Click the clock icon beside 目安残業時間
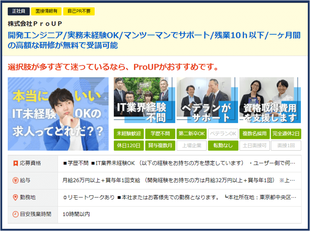This screenshot has height=231, width=310. [15, 214]
